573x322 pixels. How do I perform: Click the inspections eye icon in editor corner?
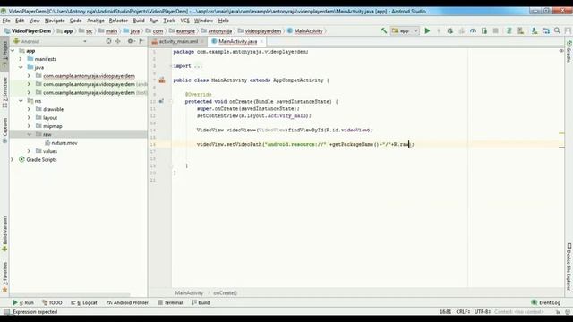[x=561, y=51]
